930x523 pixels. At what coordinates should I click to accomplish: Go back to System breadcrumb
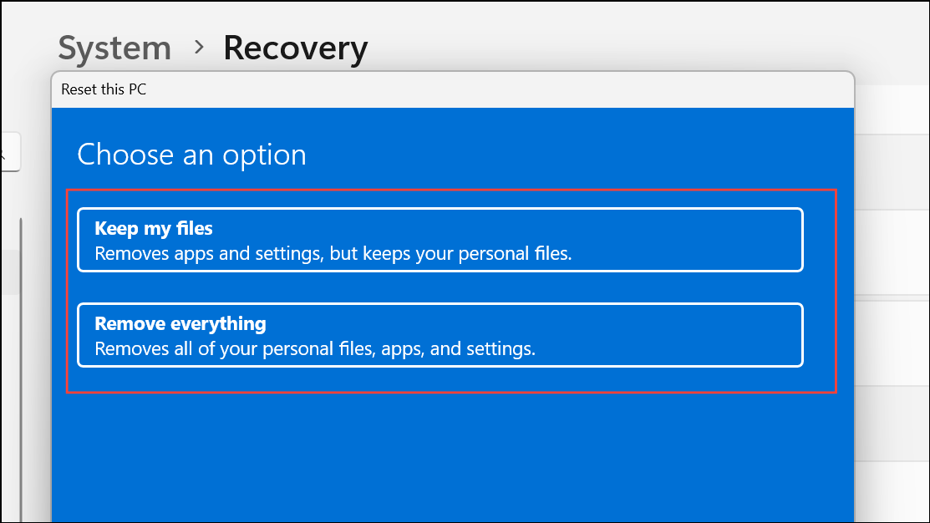point(114,48)
